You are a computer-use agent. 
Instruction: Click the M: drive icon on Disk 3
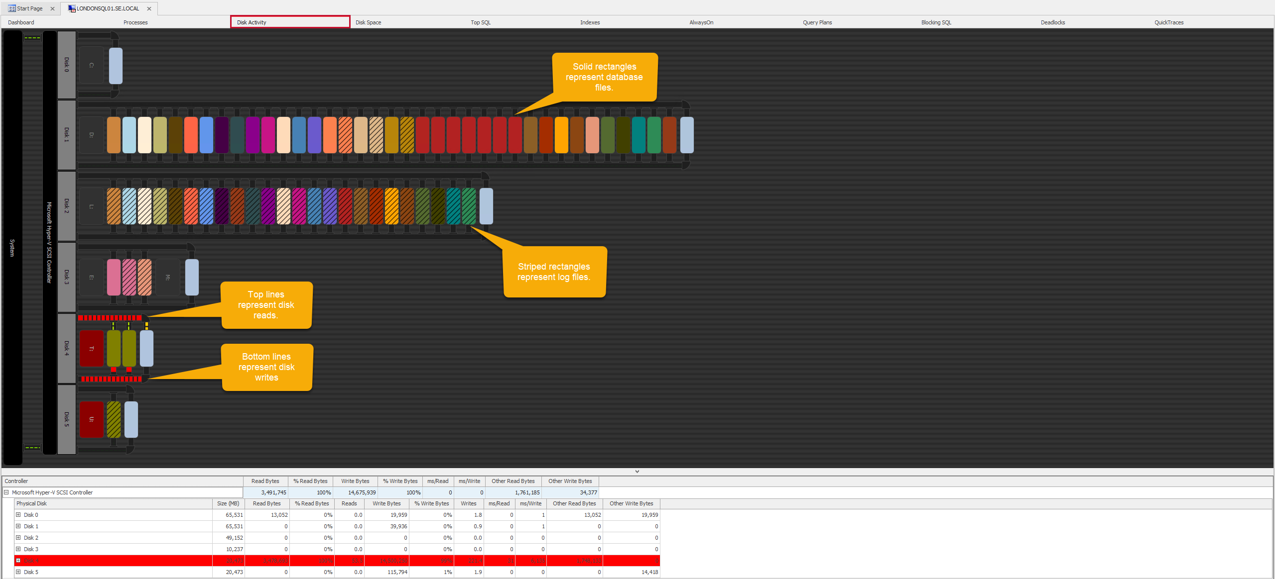click(x=167, y=277)
